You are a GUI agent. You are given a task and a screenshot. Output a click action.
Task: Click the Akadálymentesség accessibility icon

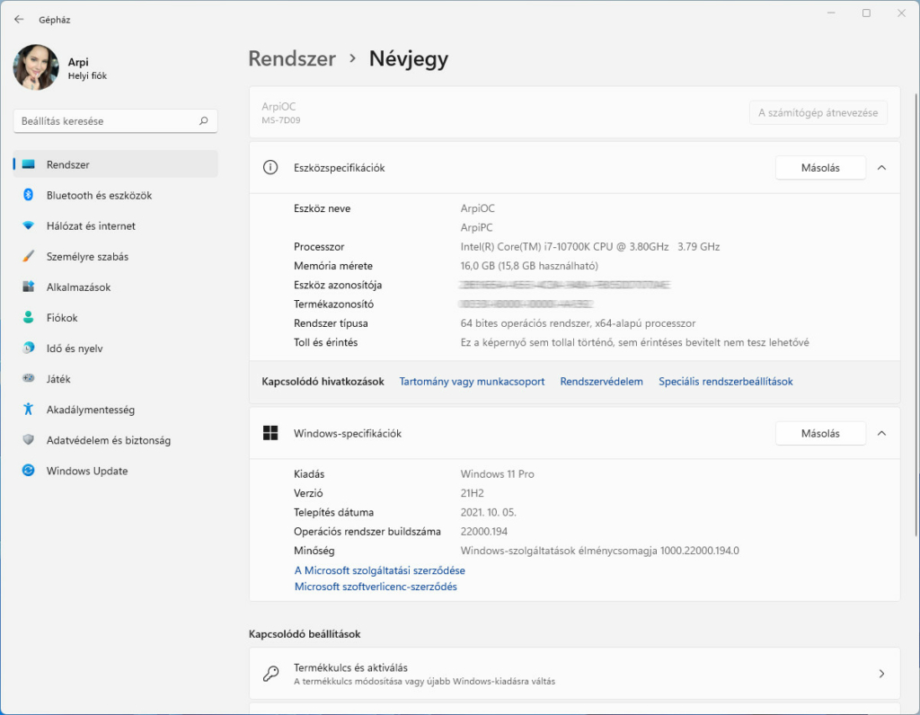(x=28, y=410)
